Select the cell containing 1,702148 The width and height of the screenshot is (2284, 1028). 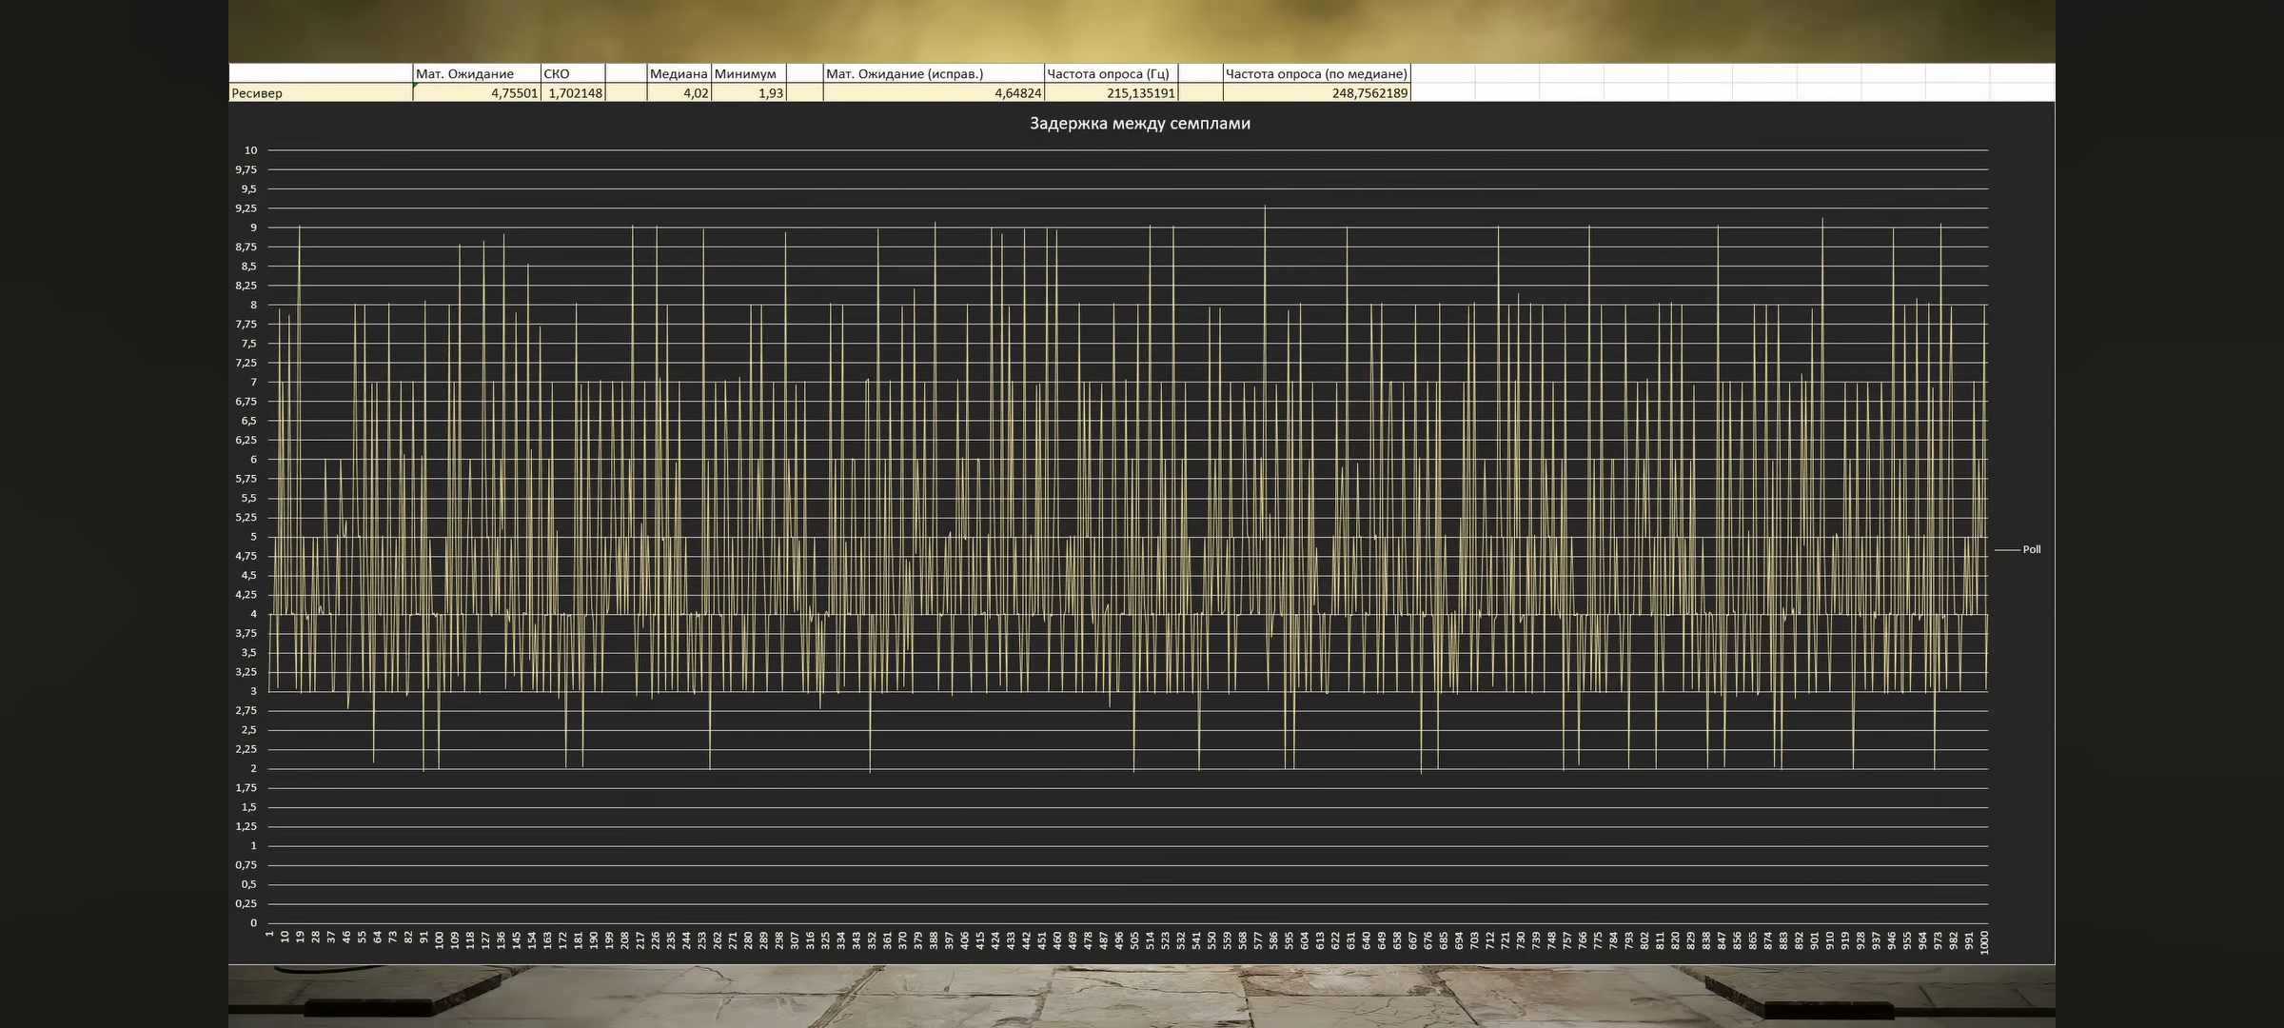[572, 93]
